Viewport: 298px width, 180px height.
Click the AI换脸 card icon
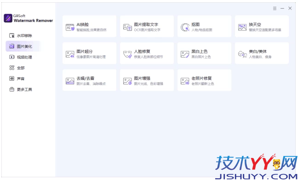(70, 27)
